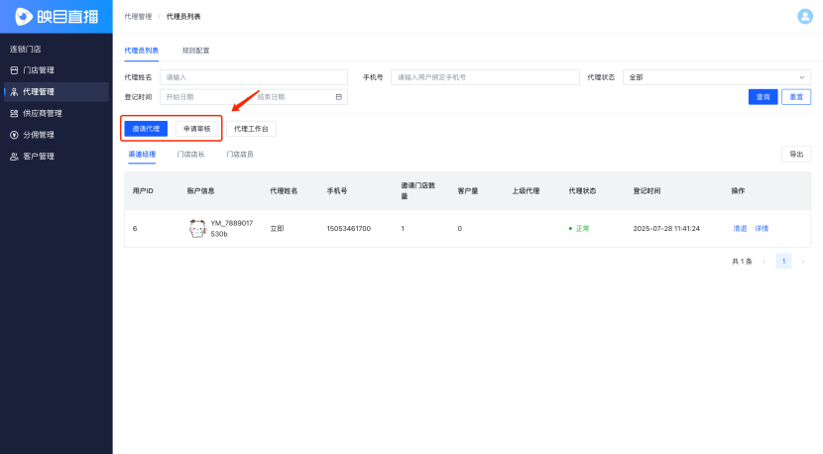
Task: Click the 上级代理 column header
Action: point(526,191)
